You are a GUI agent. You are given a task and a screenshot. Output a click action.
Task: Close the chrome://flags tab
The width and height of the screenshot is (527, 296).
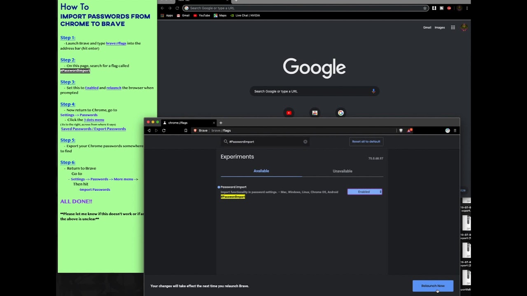(x=214, y=123)
